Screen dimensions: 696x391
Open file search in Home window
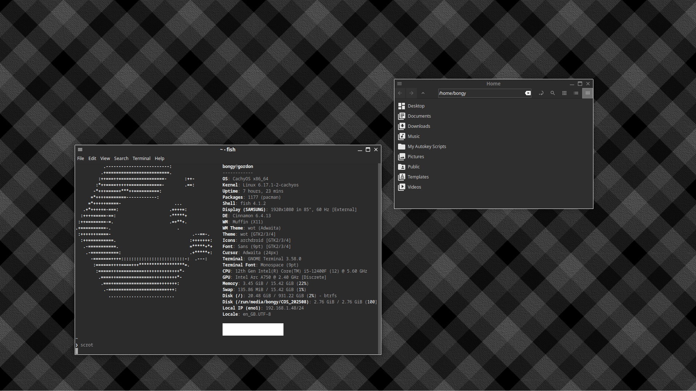click(x=552, y=93)
